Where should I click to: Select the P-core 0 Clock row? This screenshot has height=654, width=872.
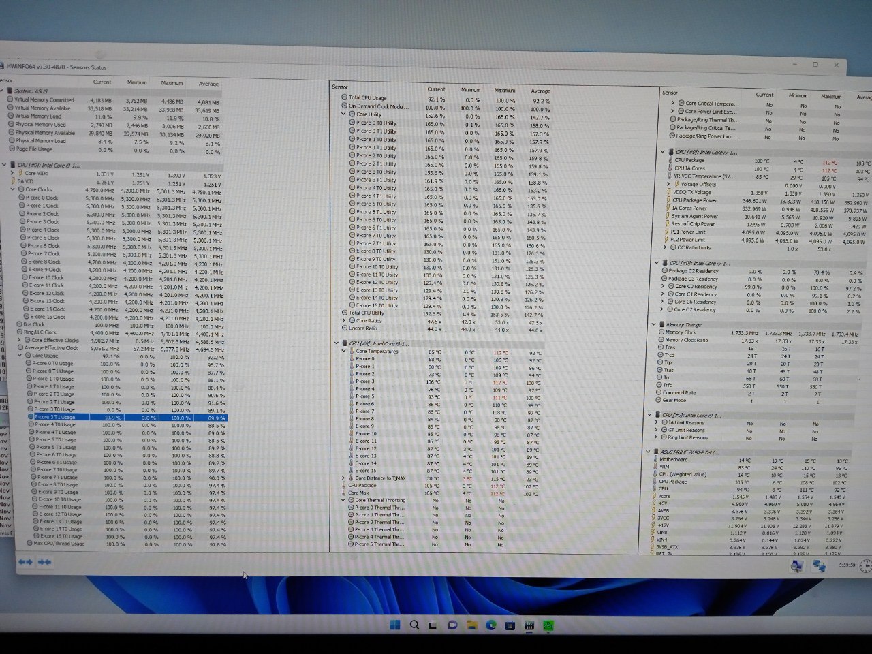click(x=121, y=198)
